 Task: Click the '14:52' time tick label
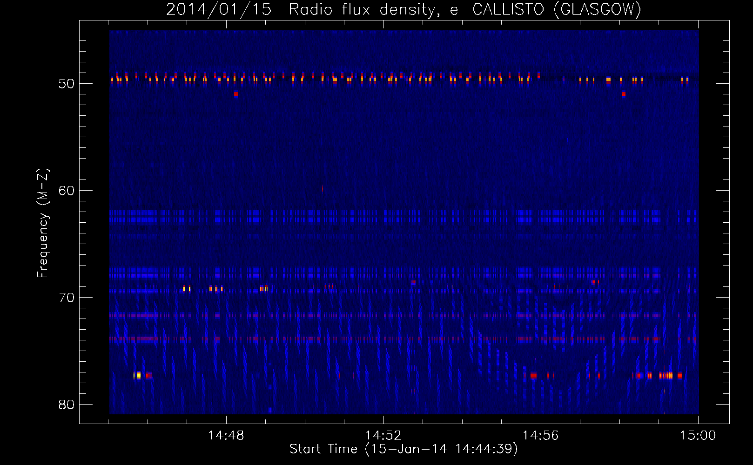point(383,436)
